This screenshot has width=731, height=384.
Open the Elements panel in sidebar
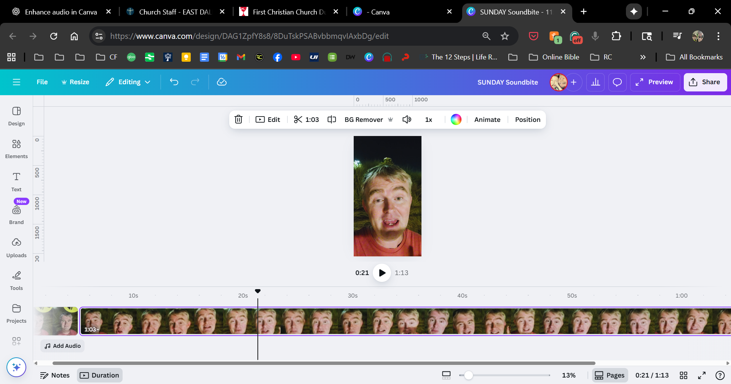[x=16, y=149]
